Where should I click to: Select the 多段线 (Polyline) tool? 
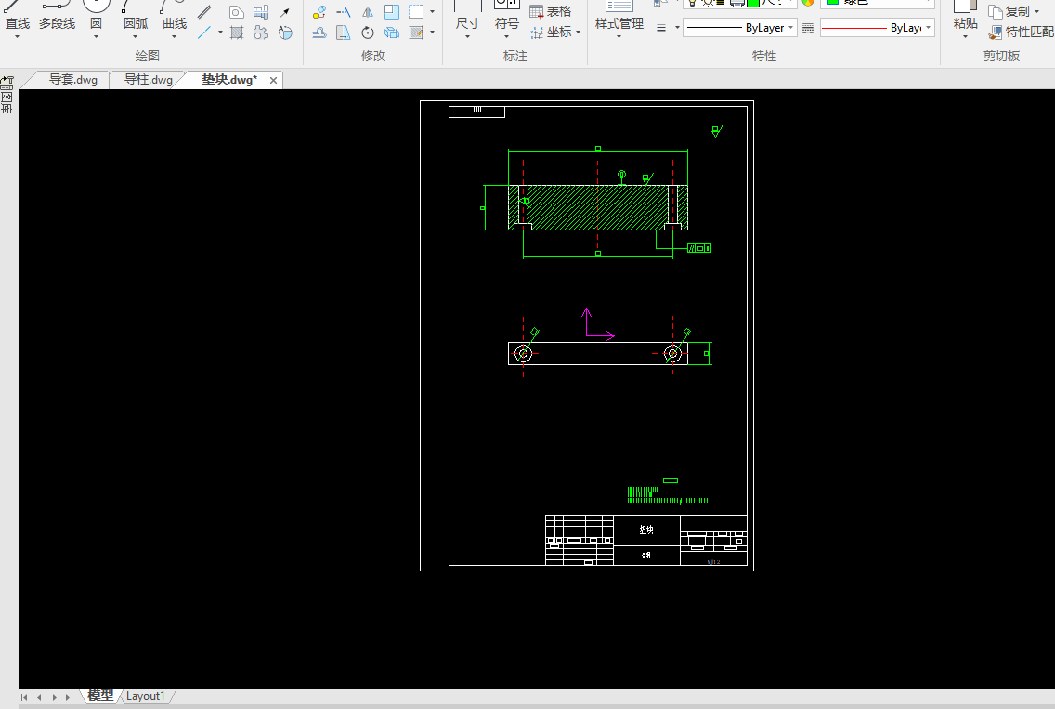(57, 16)
